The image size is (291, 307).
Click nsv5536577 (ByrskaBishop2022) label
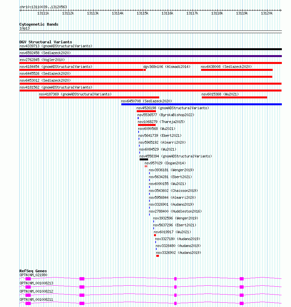pos(166,115)
